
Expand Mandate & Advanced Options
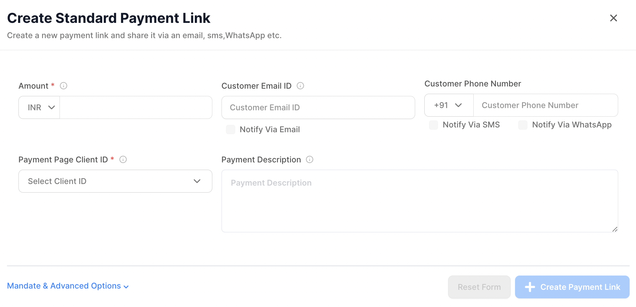(68, 286)
